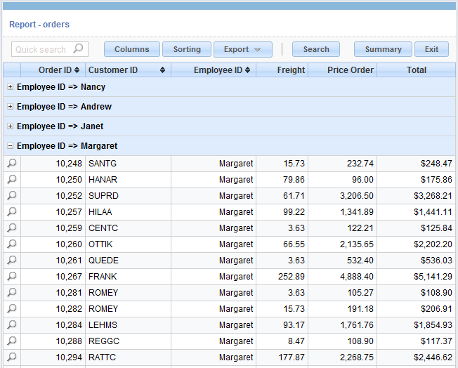Click the magnifier icon in Quick search box
458x368 pixels.
79,49
